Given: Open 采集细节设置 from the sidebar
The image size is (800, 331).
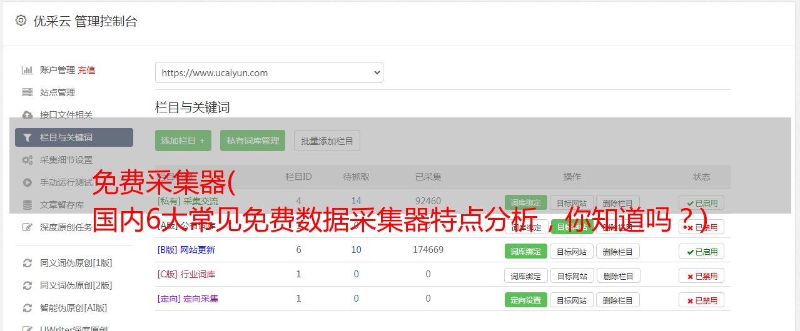Looking at the screenshot, I should click(66, 160).
